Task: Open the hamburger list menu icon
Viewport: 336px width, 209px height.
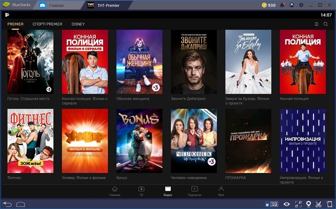Action: click(x=316, y=24)
